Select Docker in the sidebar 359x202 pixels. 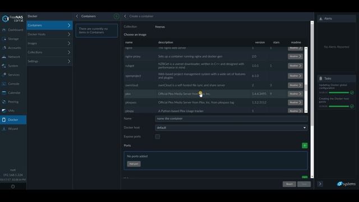click(x=13, y=120)
